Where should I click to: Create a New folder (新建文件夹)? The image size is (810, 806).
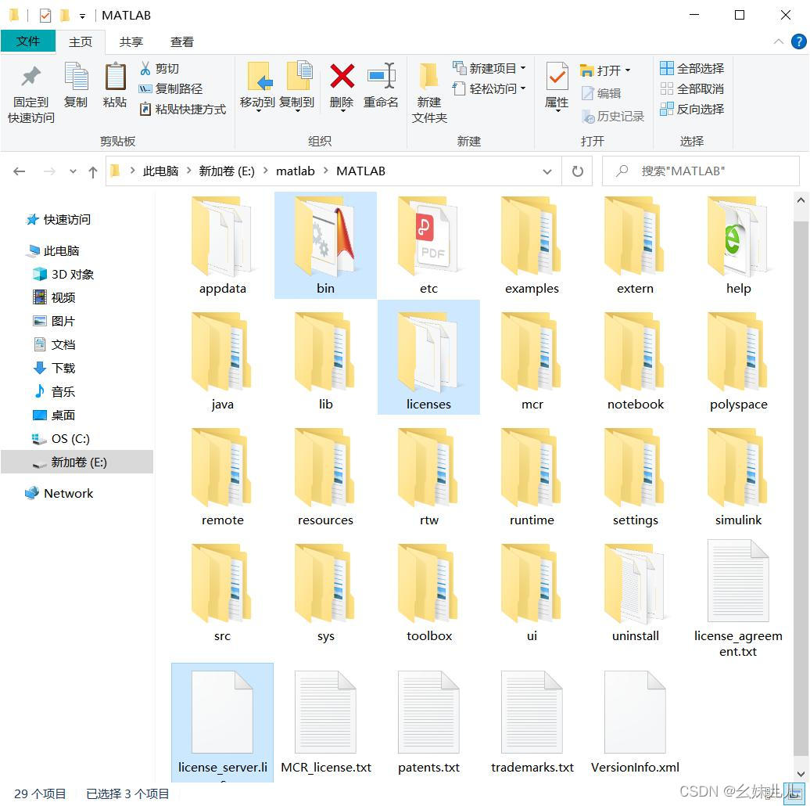(429, 94)
